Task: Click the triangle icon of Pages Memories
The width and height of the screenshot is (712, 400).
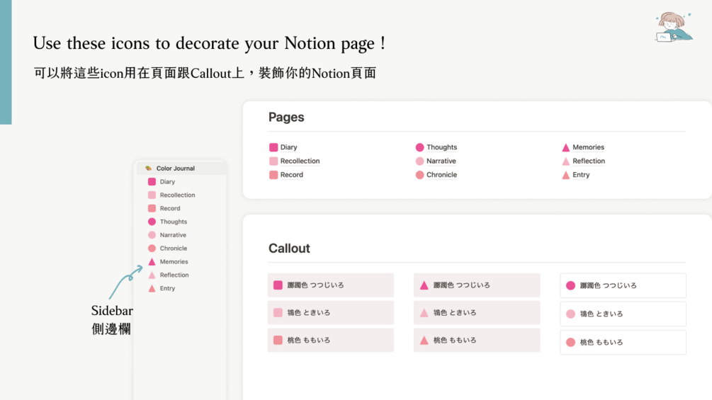Action: click(566, 147)
